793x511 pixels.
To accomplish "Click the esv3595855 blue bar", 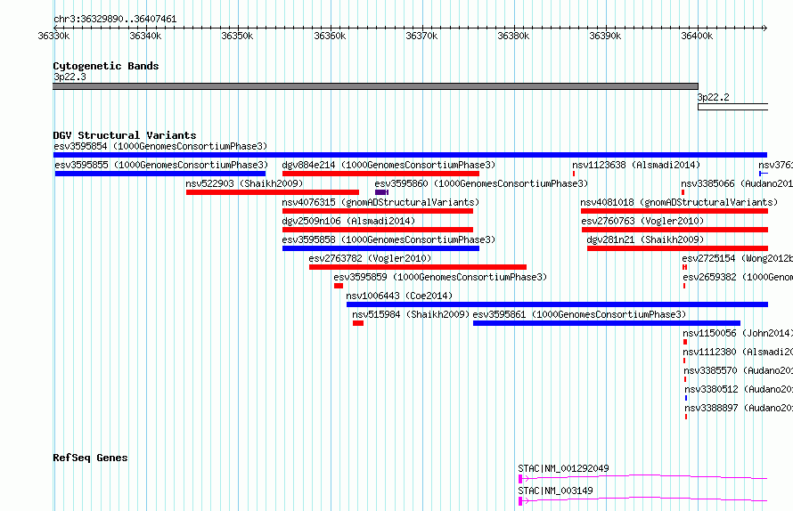I will click(x=160, y=174).
